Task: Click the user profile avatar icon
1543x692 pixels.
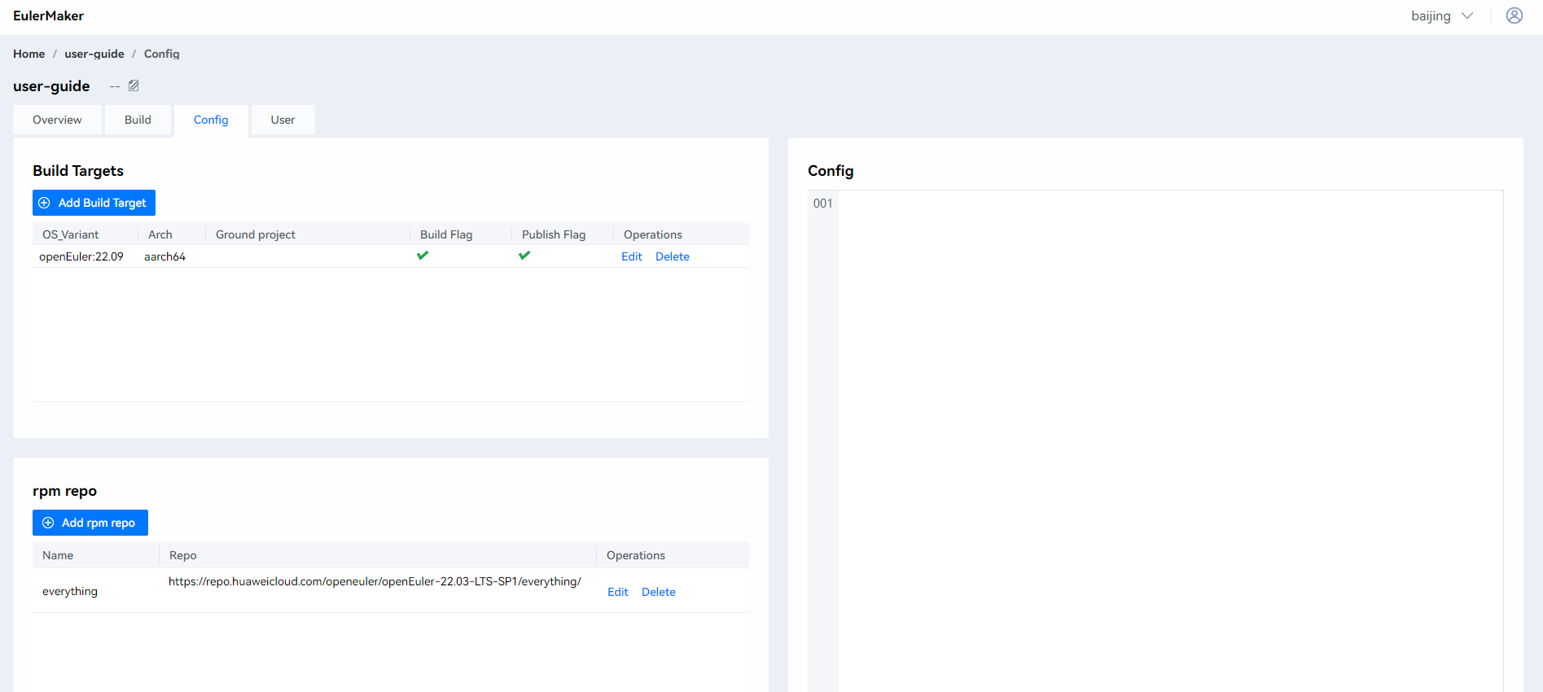Action: tap(1514, 15)
